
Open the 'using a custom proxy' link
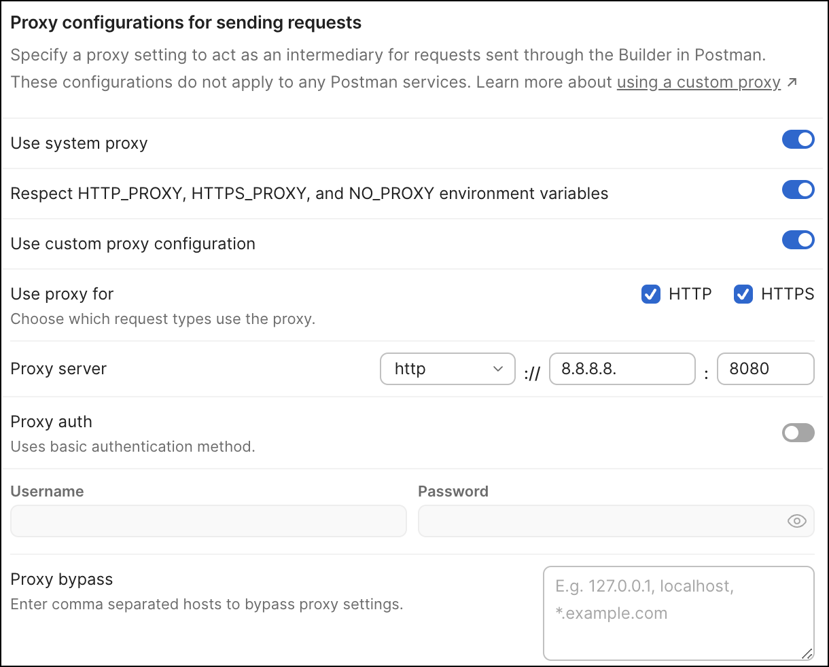click(x=698, y=83)
